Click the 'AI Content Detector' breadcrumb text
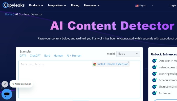Viewport: 177px width, 101px height. pos(29,14)
